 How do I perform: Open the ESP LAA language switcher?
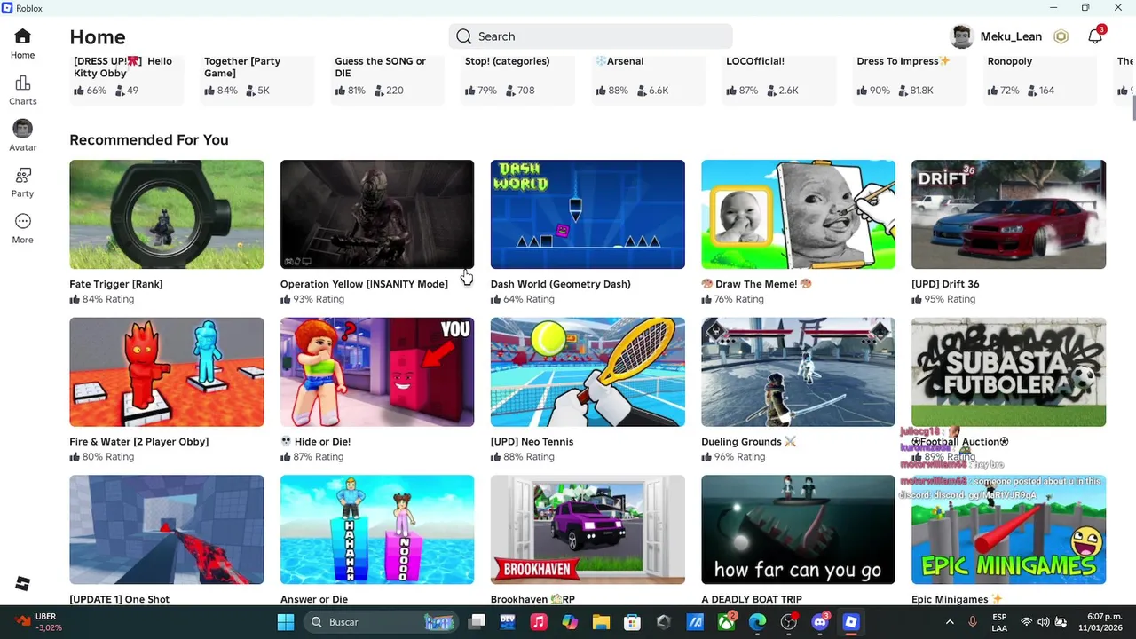click(x=999, y=622)
